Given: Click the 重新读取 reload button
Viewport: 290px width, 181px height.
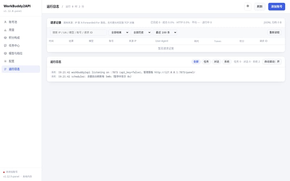Looking at the screenshot, I should point(274,33).
